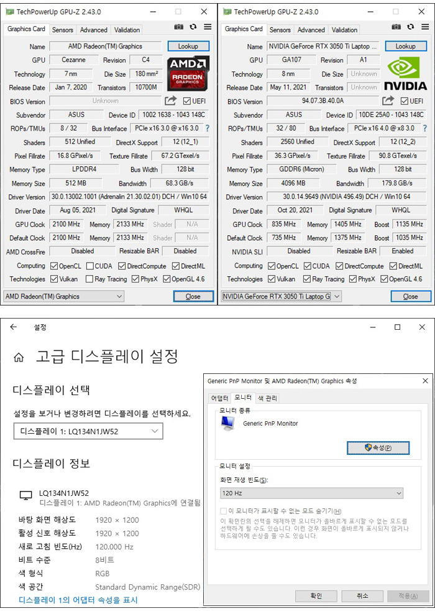435x611 pixels.
Task: Toggle Vulkan checkbox in NVIDIA GPU-Z window
Action: tap(272, 279)
